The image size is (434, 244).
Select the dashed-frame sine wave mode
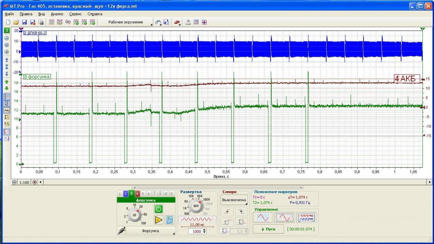click(x=285, y=218)
